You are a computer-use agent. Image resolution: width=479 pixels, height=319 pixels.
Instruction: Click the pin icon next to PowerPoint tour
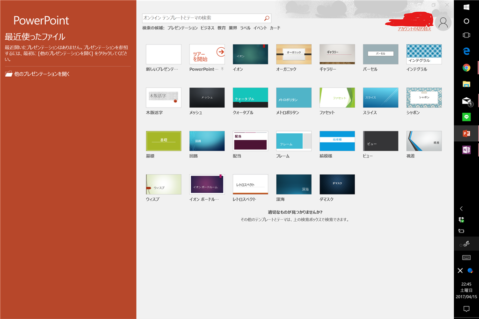coord(222,69)
